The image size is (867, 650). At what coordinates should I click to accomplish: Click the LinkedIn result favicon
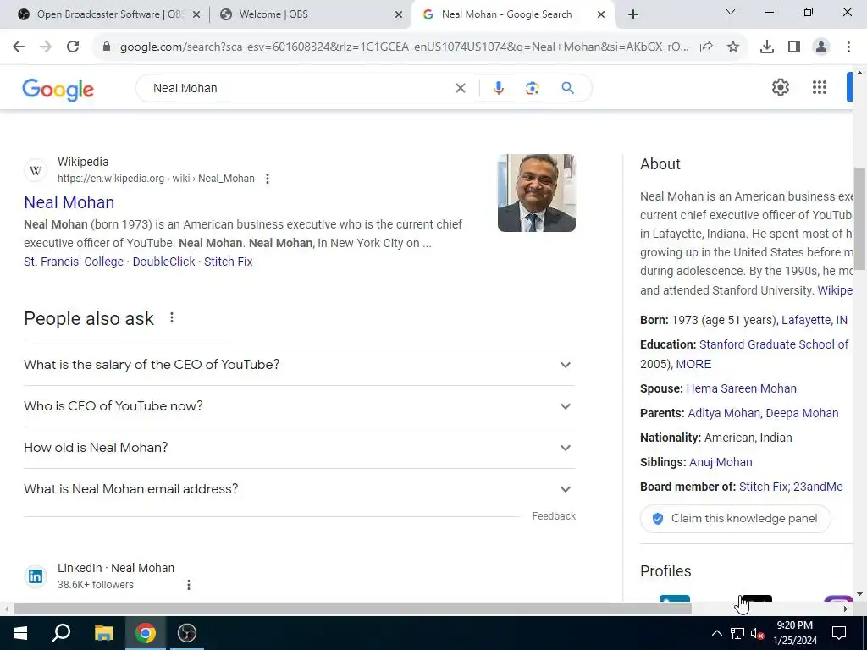(36, 576)
